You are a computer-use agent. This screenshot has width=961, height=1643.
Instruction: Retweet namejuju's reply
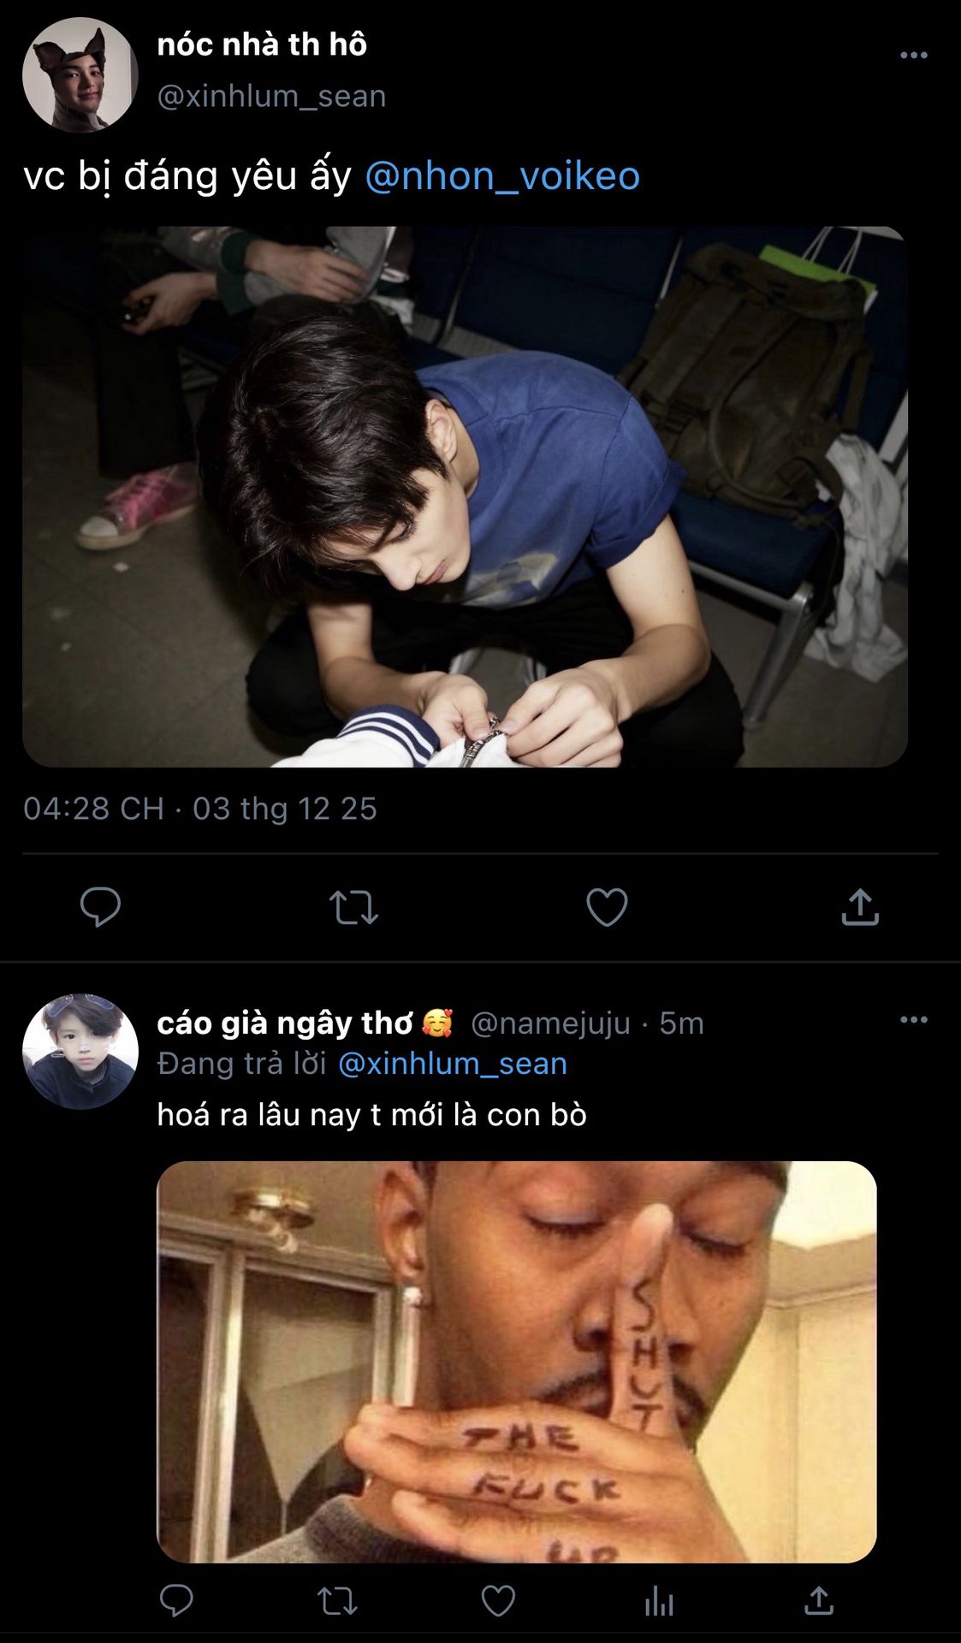coord(337,1600)
